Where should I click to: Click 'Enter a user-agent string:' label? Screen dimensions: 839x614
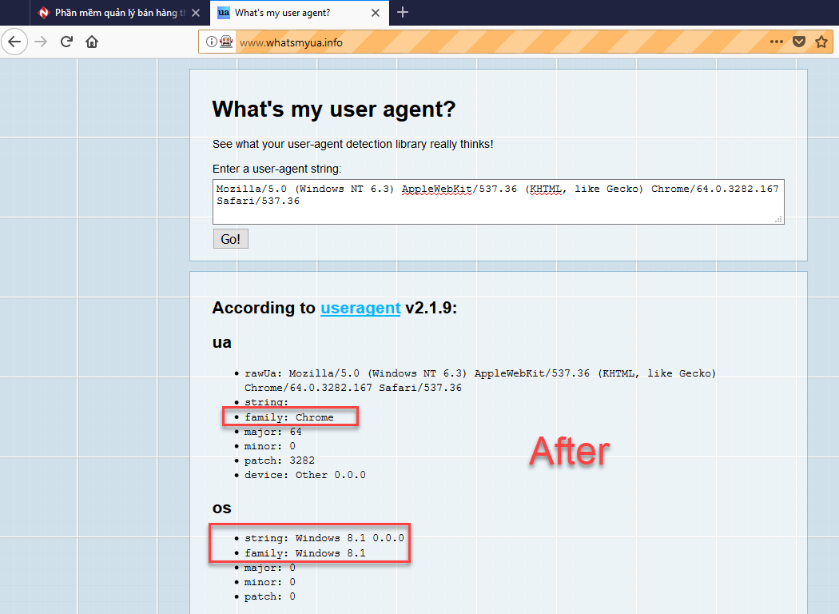(x=276, y=169)
